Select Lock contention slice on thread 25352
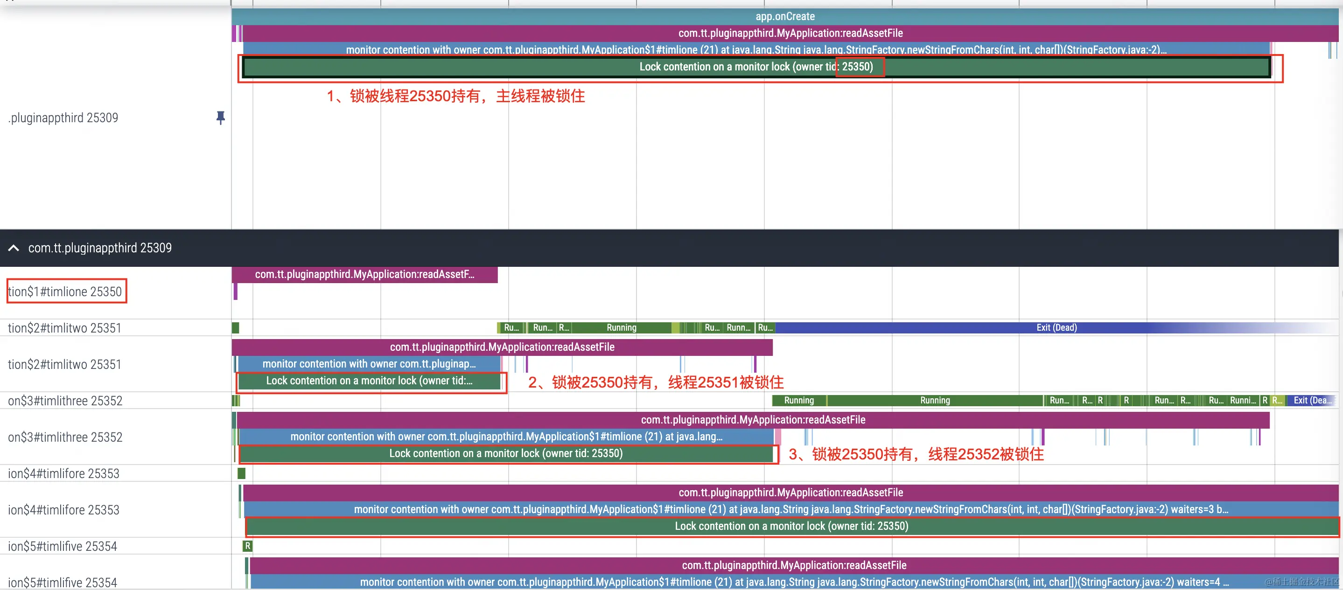 (x=506, y=453)
